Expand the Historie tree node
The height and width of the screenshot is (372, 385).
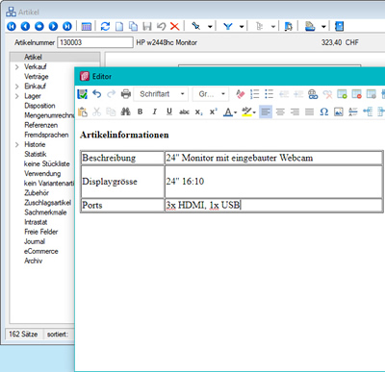(x=17, y=144)
